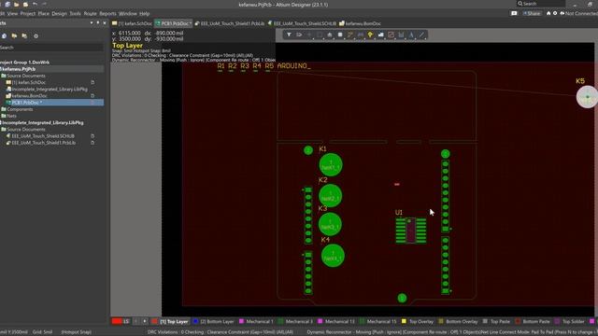Image resolution: width=598 pixels, height=336 pixels.
Task: Select the move objects cross icon
Action: (x=309, y=35)
